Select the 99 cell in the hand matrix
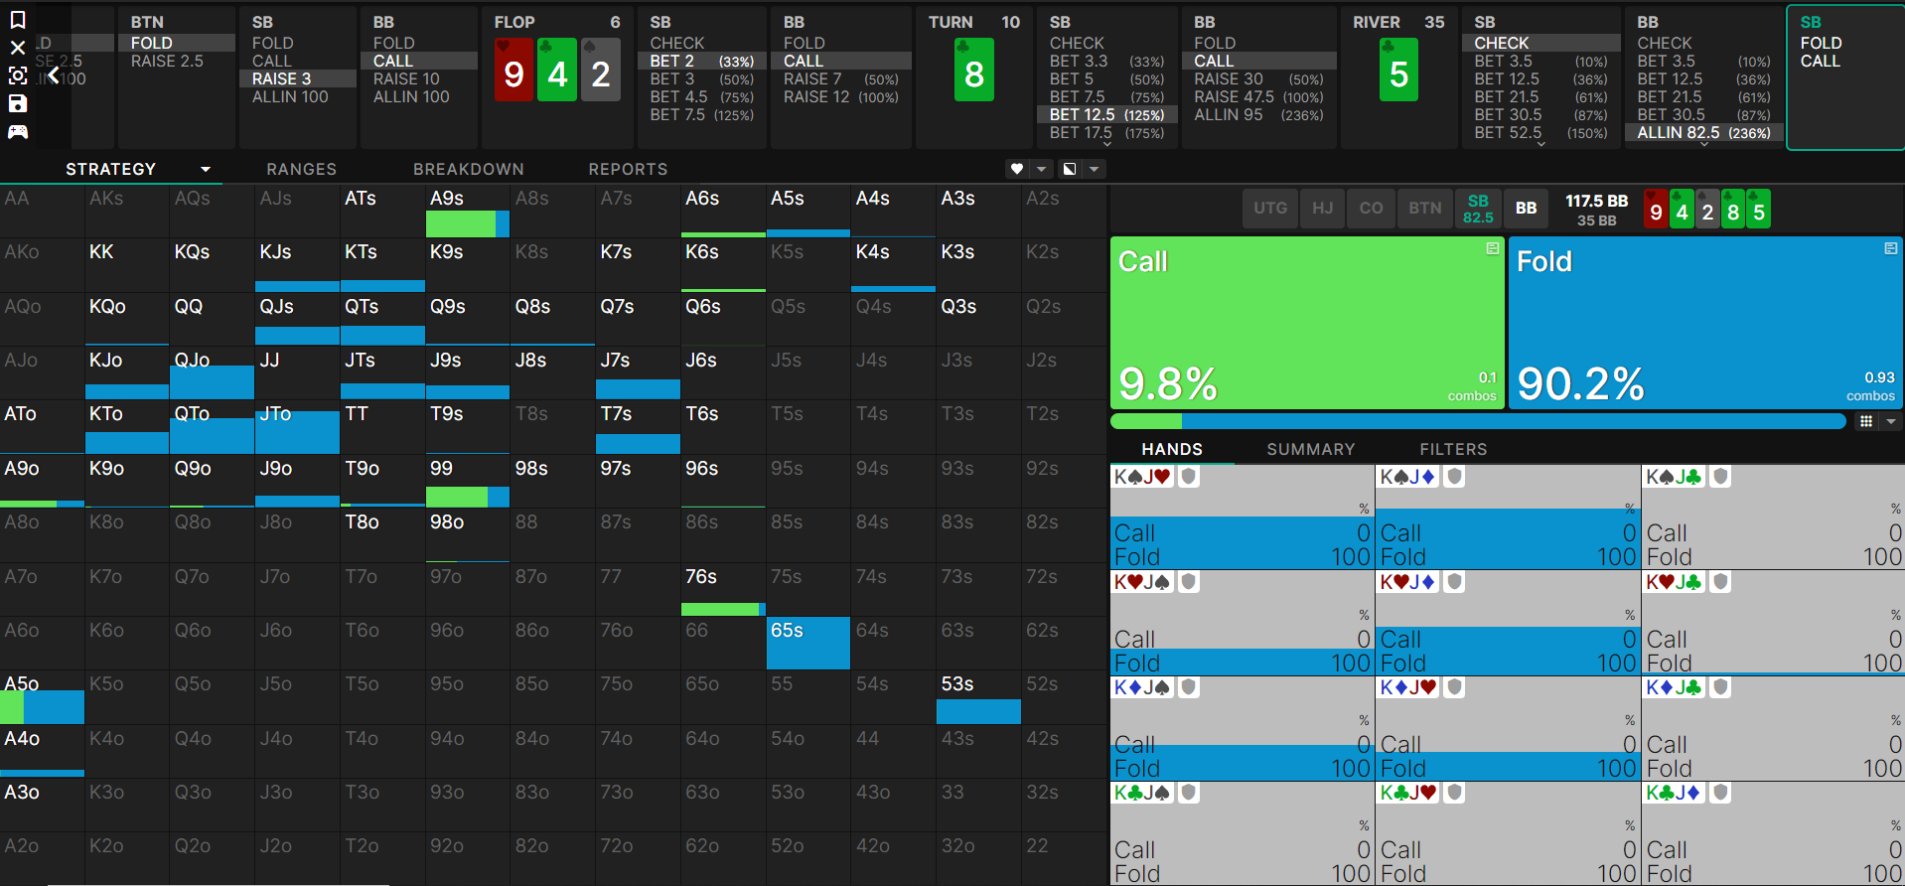 [x=468, y=481]
